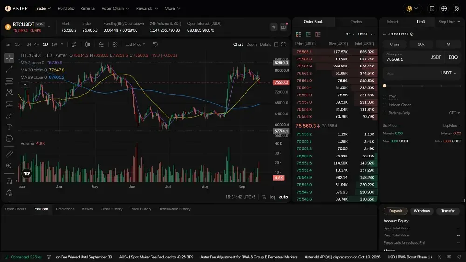
Task: Enter fullscreen chart mode
Action: click(283, 44)
